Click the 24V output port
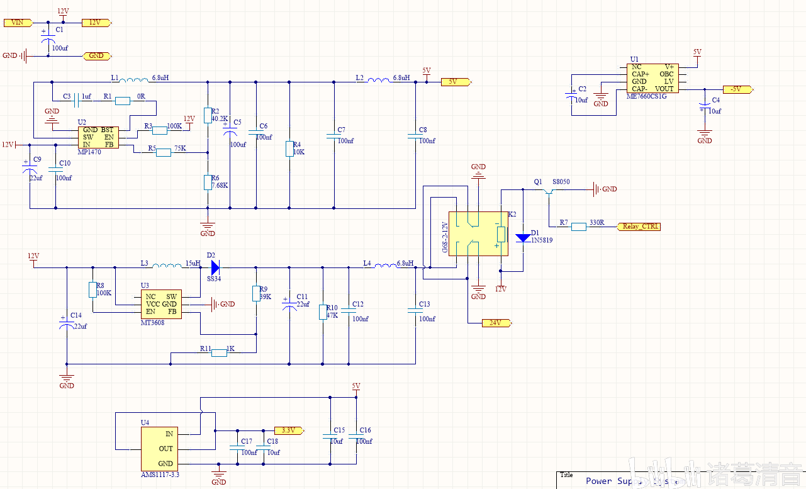Viewport: 806px width, 489px height. 497,323
